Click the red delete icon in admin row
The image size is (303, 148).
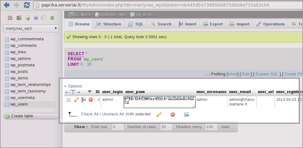pyautogui.click(x=91, y=100)
